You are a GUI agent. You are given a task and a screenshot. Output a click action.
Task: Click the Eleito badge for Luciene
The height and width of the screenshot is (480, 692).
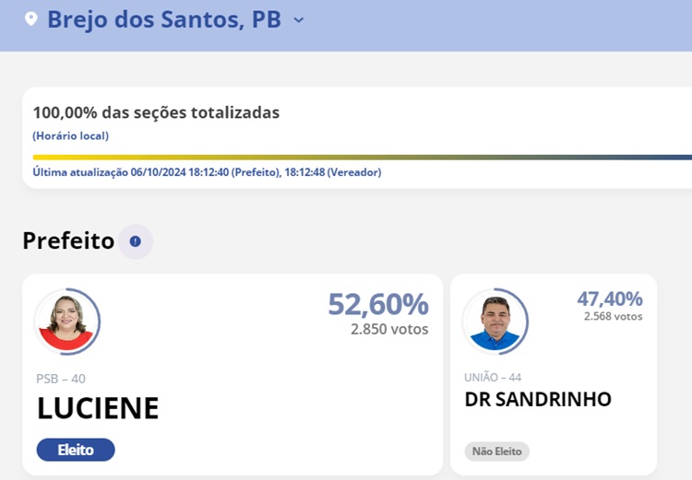click(x=76, y=450)
